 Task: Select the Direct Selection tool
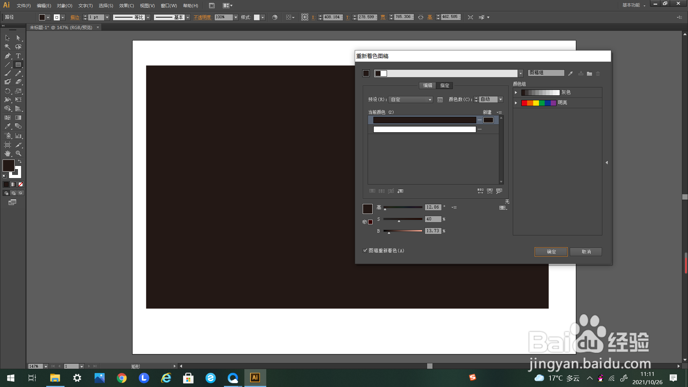[18, 38]
